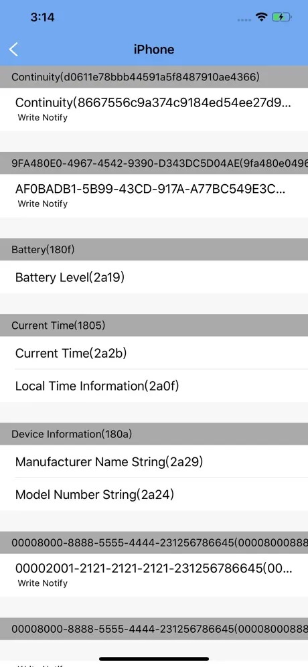The width and height of the screenshot is (308, 667).
Task: Open Continuity(8667556c9a374c...) characteristic row
Action: 154,109
